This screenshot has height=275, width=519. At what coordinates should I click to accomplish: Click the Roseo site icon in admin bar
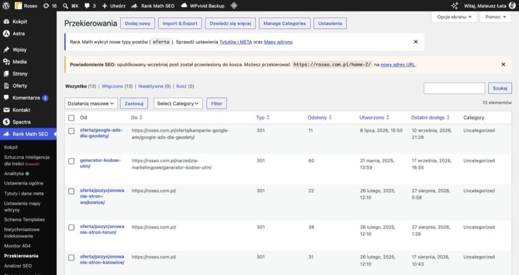click(x=19, y=6)
